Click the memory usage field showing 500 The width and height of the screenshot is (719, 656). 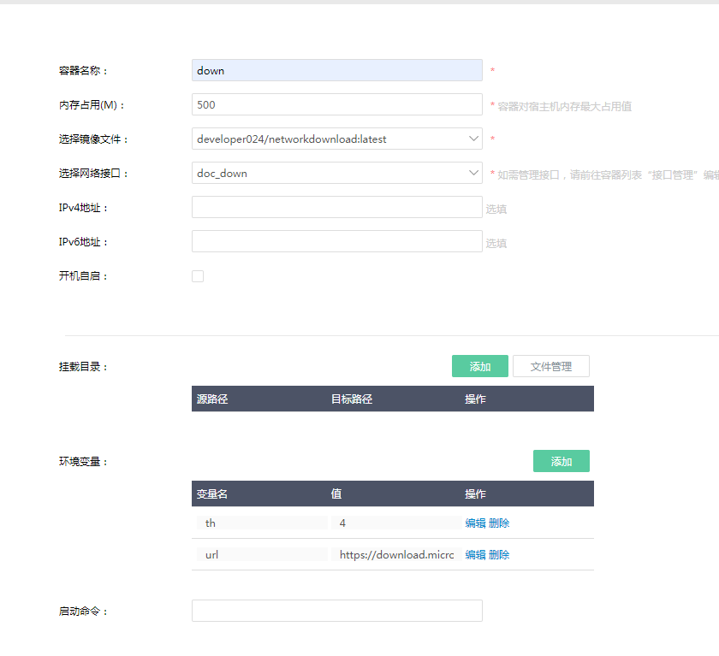(336, 104)
